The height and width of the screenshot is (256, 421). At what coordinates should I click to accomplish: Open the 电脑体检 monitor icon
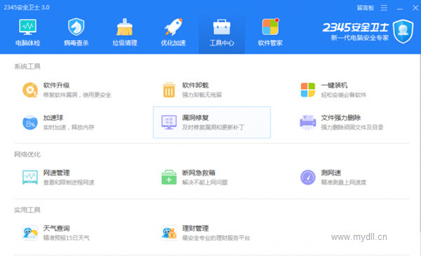pyautogui.click(x=27, y=27)
